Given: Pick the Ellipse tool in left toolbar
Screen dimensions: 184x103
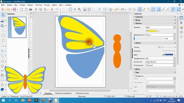Looking at the screenshot, I should click(x=3, y=40).
